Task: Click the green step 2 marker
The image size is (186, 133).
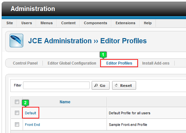Action: pos(25,103)
